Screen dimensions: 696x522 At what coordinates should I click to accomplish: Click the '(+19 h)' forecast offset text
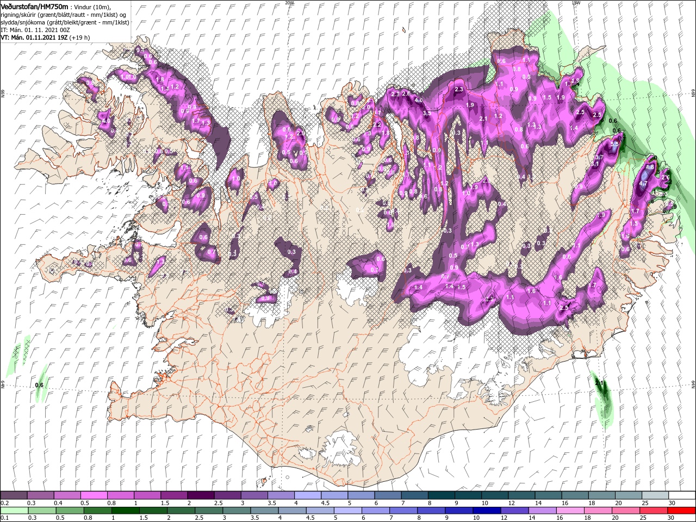click(x=79, y=38)
